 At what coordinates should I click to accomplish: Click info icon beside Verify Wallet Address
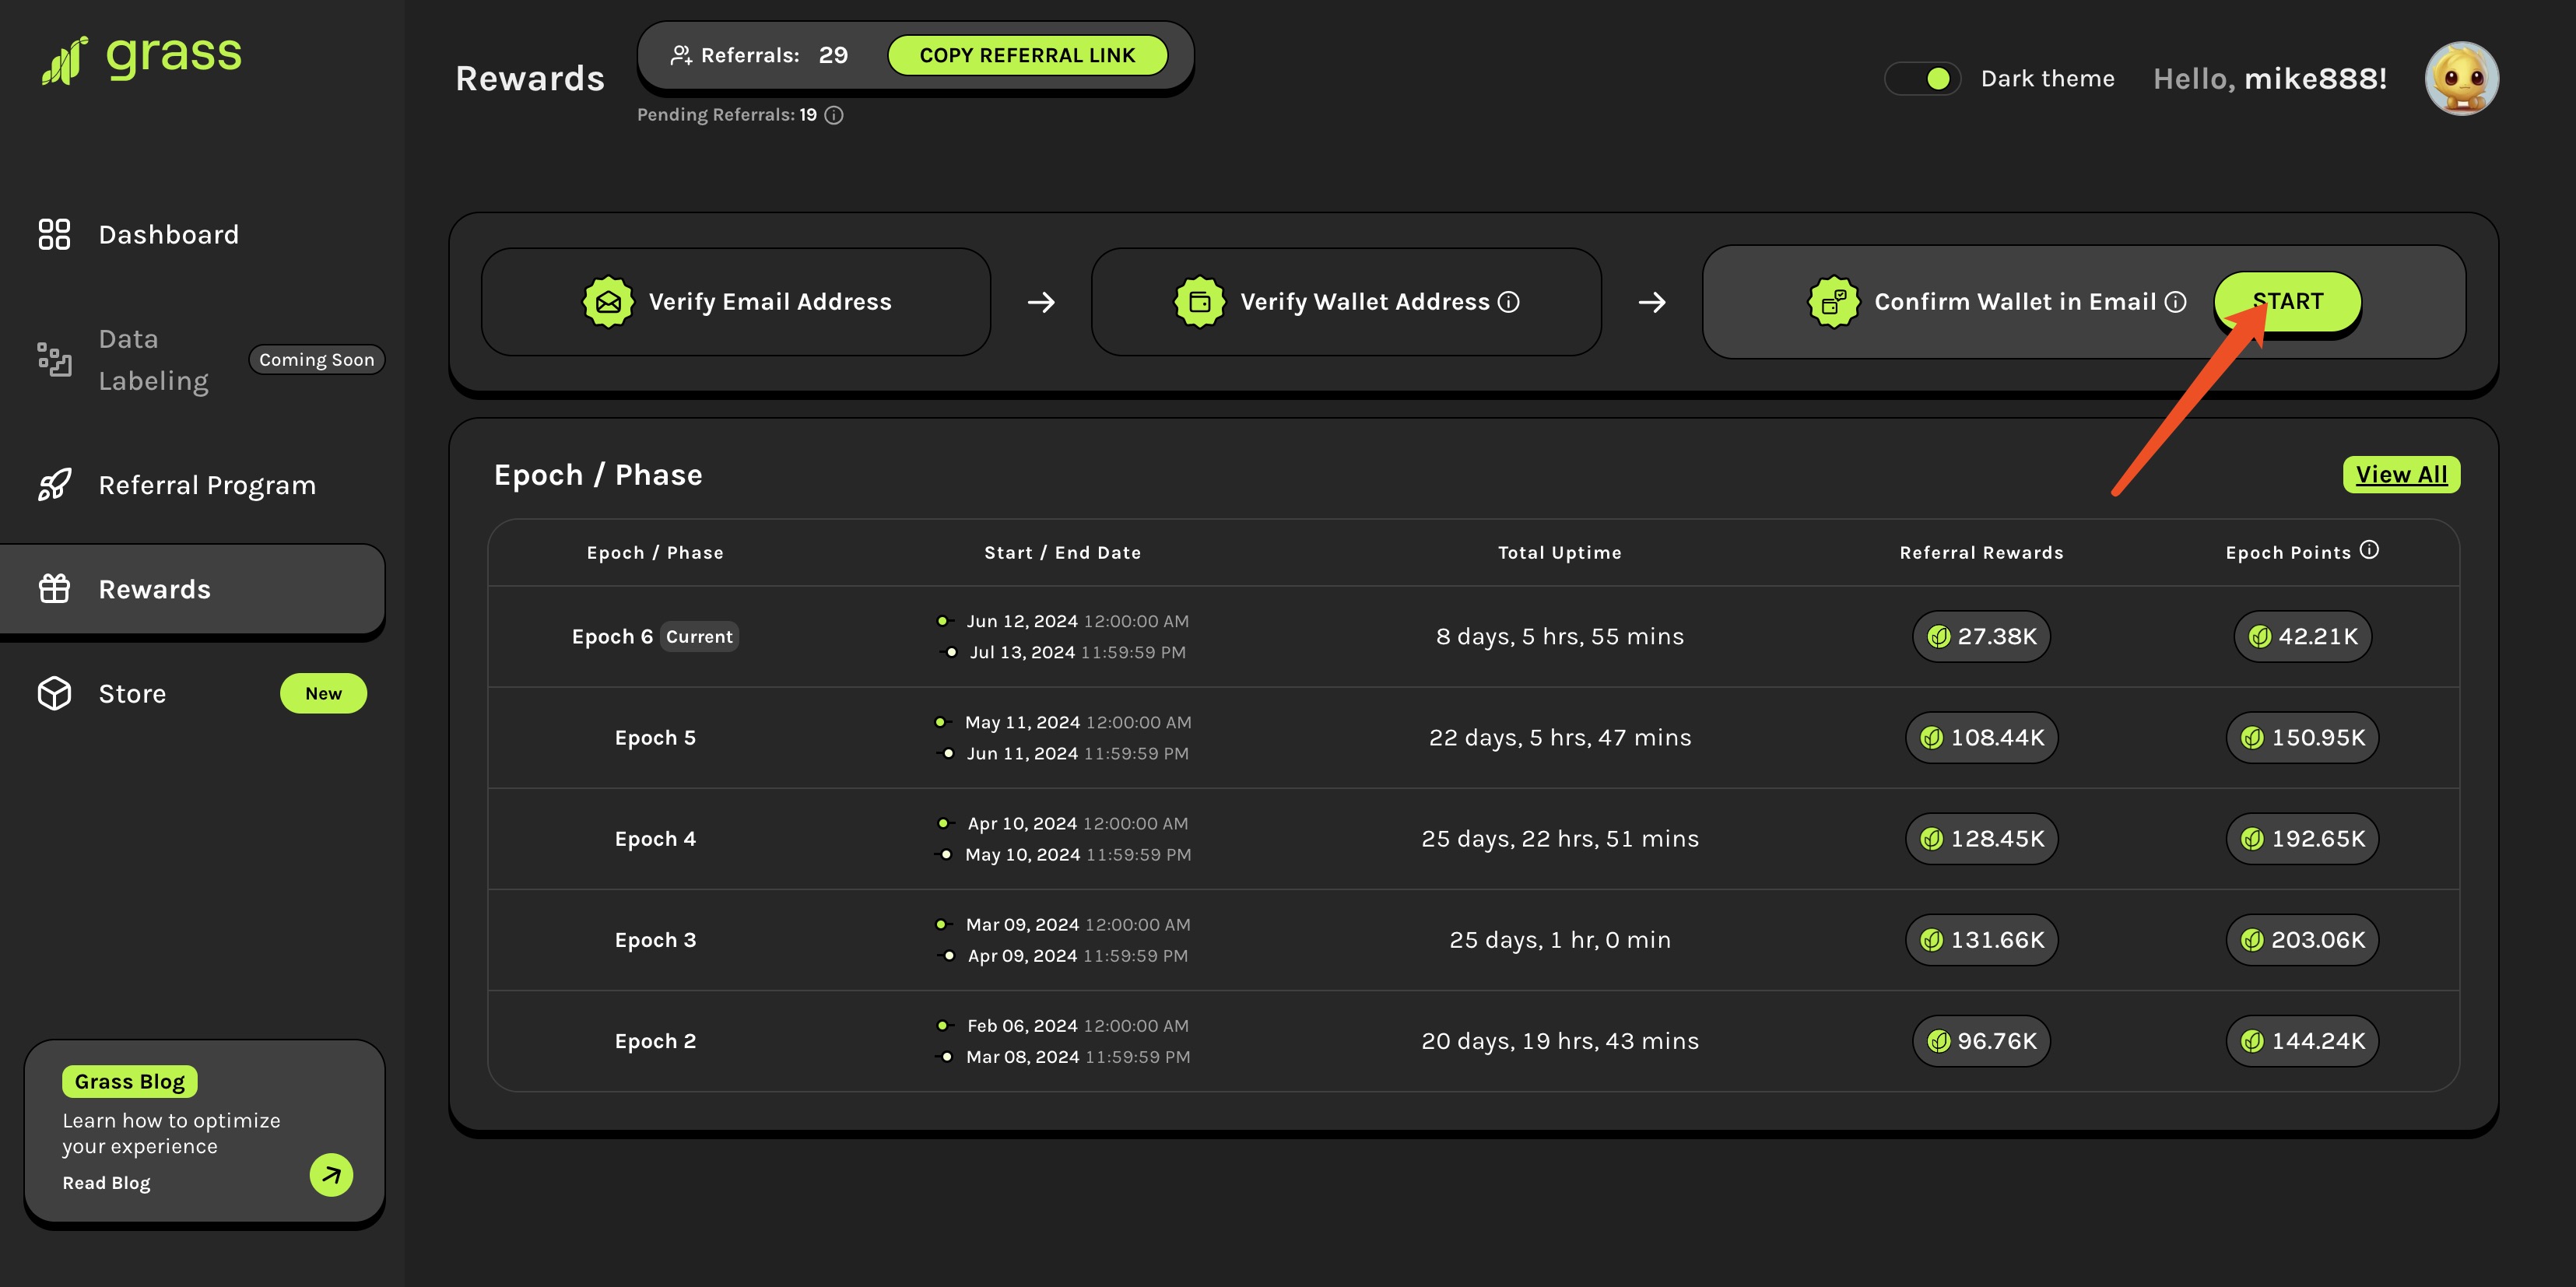1509,302
